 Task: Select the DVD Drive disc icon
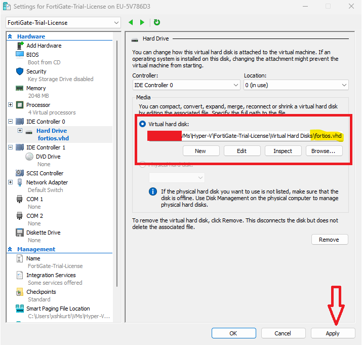click(29, 157)
